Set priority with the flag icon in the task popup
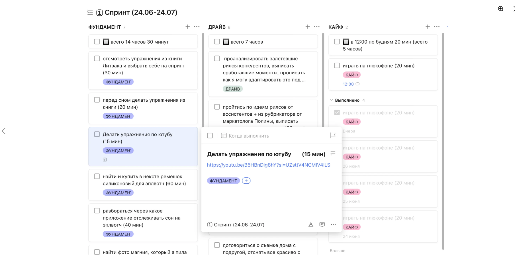 [333, 136]
